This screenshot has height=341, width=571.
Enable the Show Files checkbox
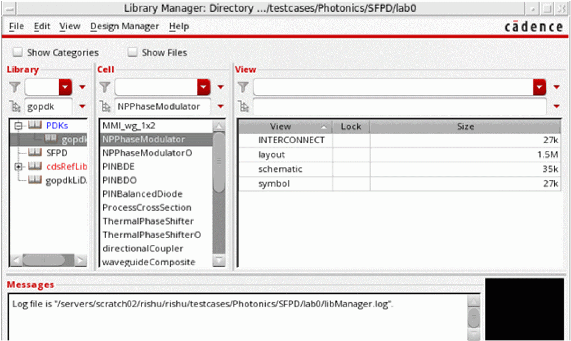[x=132, y=52]
